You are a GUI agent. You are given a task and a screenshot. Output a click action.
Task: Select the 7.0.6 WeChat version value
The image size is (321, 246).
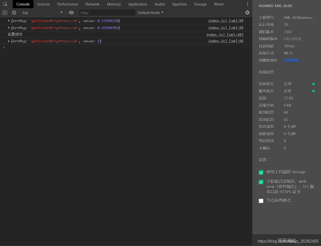pyautogui.click(x=288, y=32)
